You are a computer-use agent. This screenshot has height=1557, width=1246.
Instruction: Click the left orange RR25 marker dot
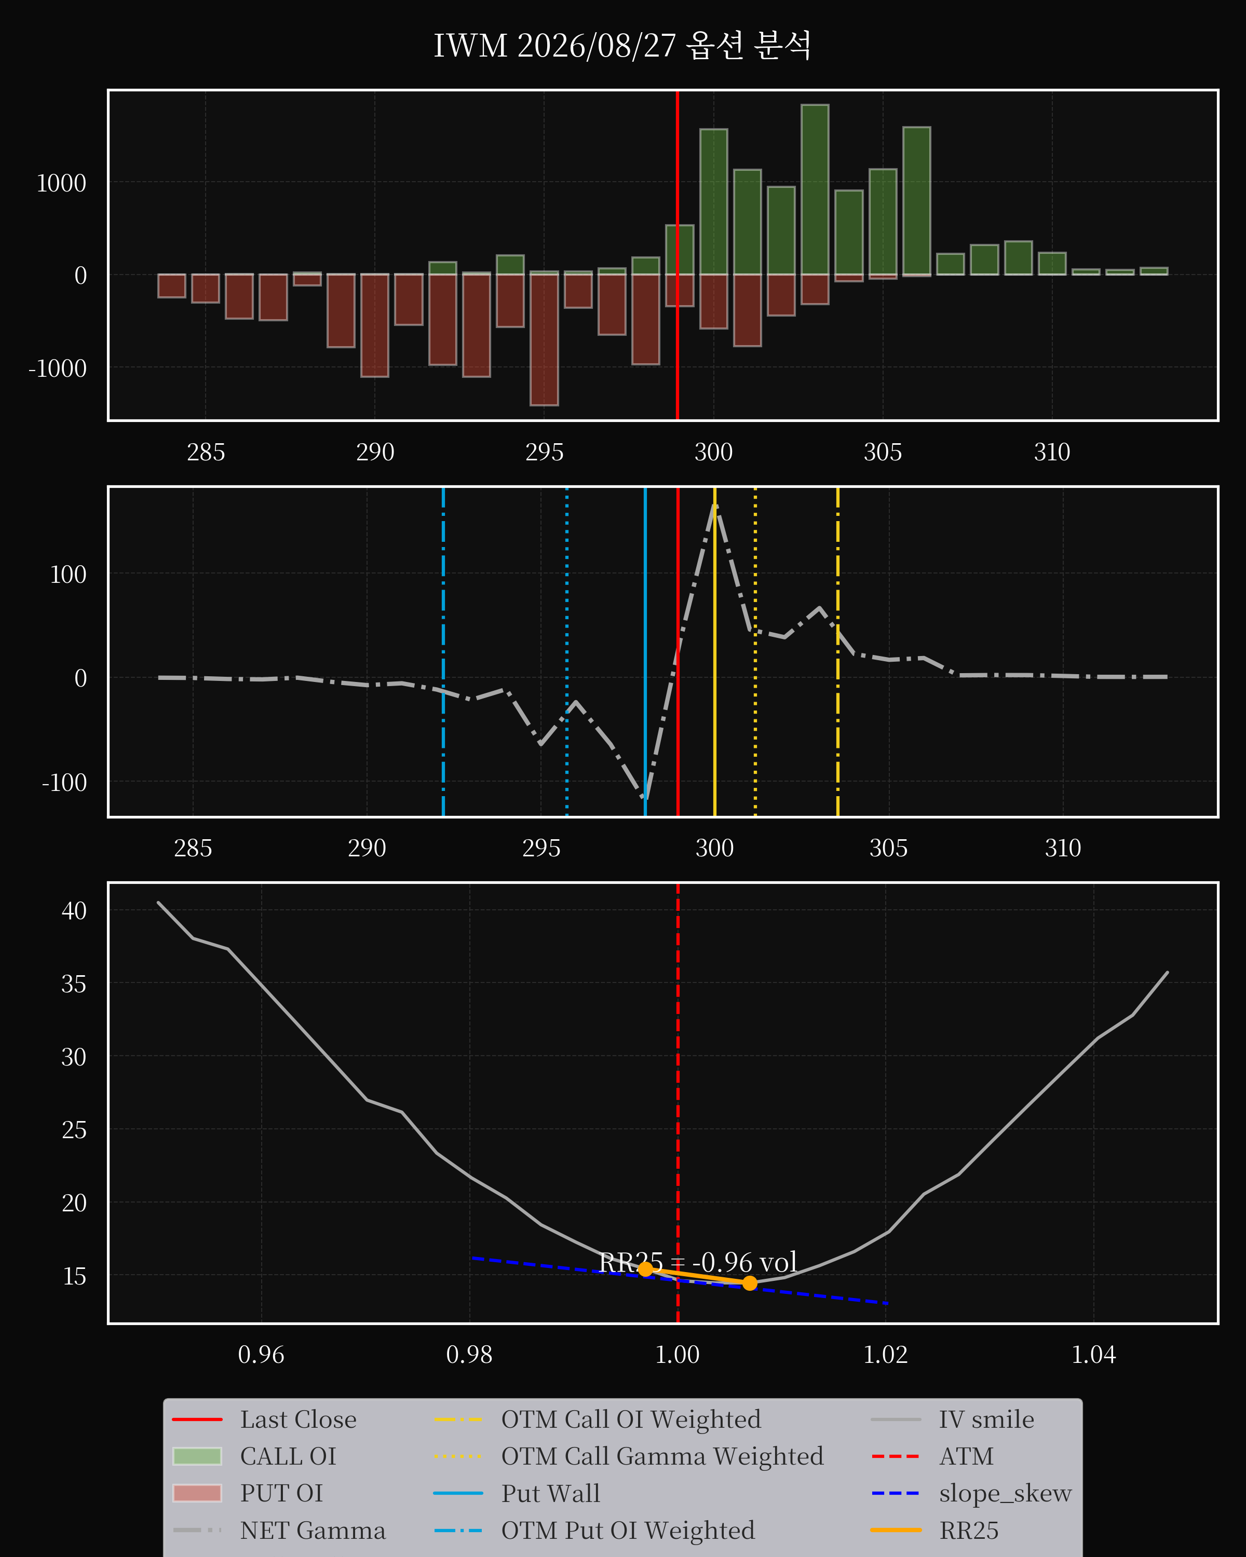(x=646, y=1269)
